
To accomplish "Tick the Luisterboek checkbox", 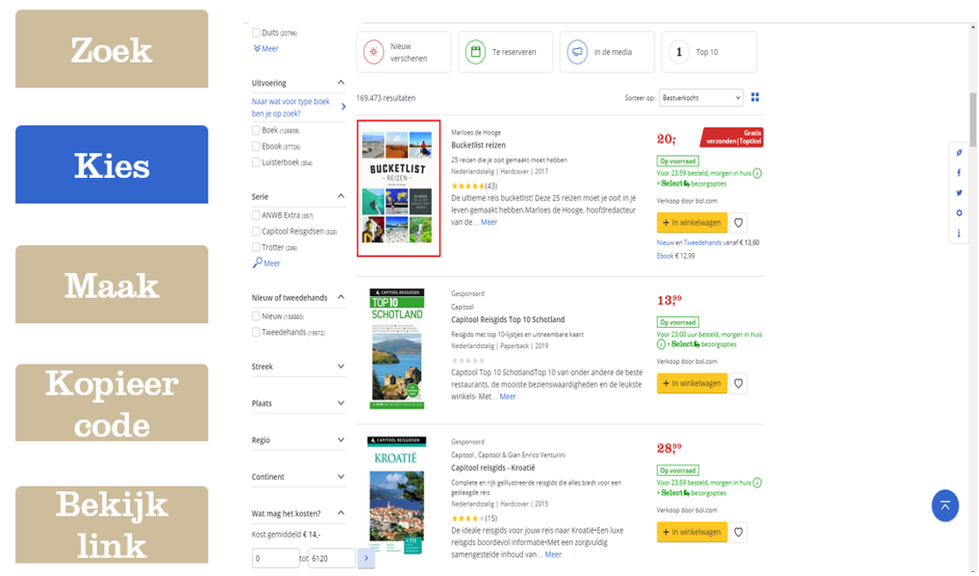I will pos(256,163).
